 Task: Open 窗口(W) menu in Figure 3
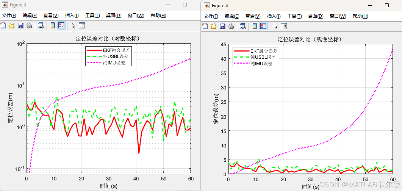click(136, 16)
